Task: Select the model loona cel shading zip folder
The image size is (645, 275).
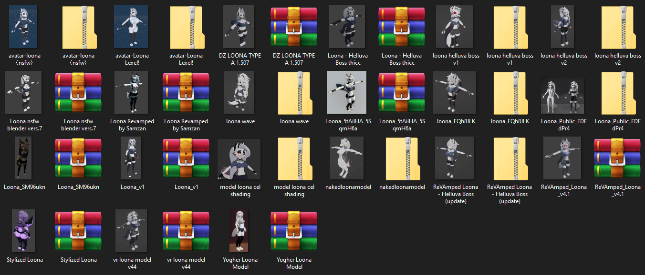Action: [x=294, y=158]
